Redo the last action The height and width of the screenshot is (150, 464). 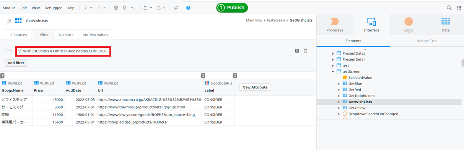[x=159, y=8]
